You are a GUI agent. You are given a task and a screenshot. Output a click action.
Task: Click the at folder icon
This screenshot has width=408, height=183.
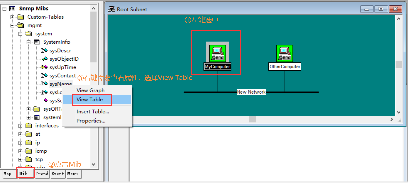tap(29, 134)
